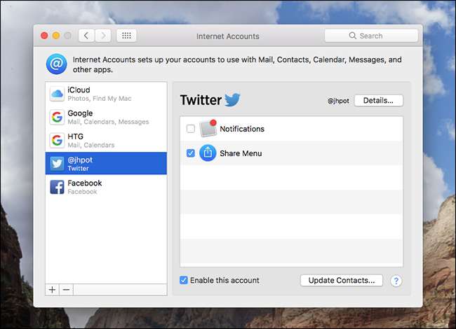Click the Twitter heading text

pyautogui.click(x=201, y=100)
